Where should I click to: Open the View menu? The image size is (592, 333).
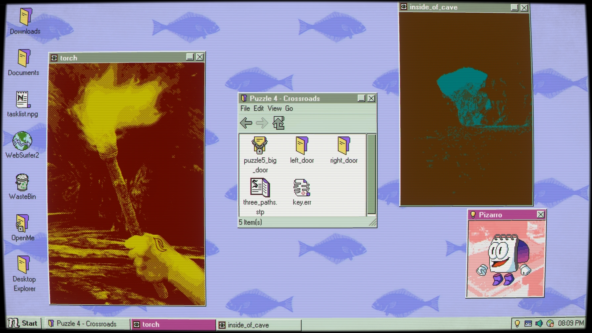pyautogui.click(x=274, y=108)
